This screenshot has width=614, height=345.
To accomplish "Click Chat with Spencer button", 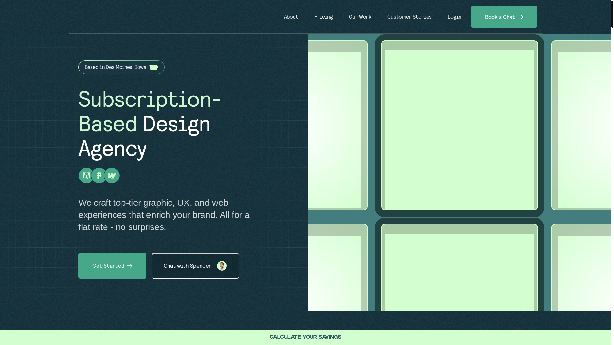I will [x=195, y=265].
